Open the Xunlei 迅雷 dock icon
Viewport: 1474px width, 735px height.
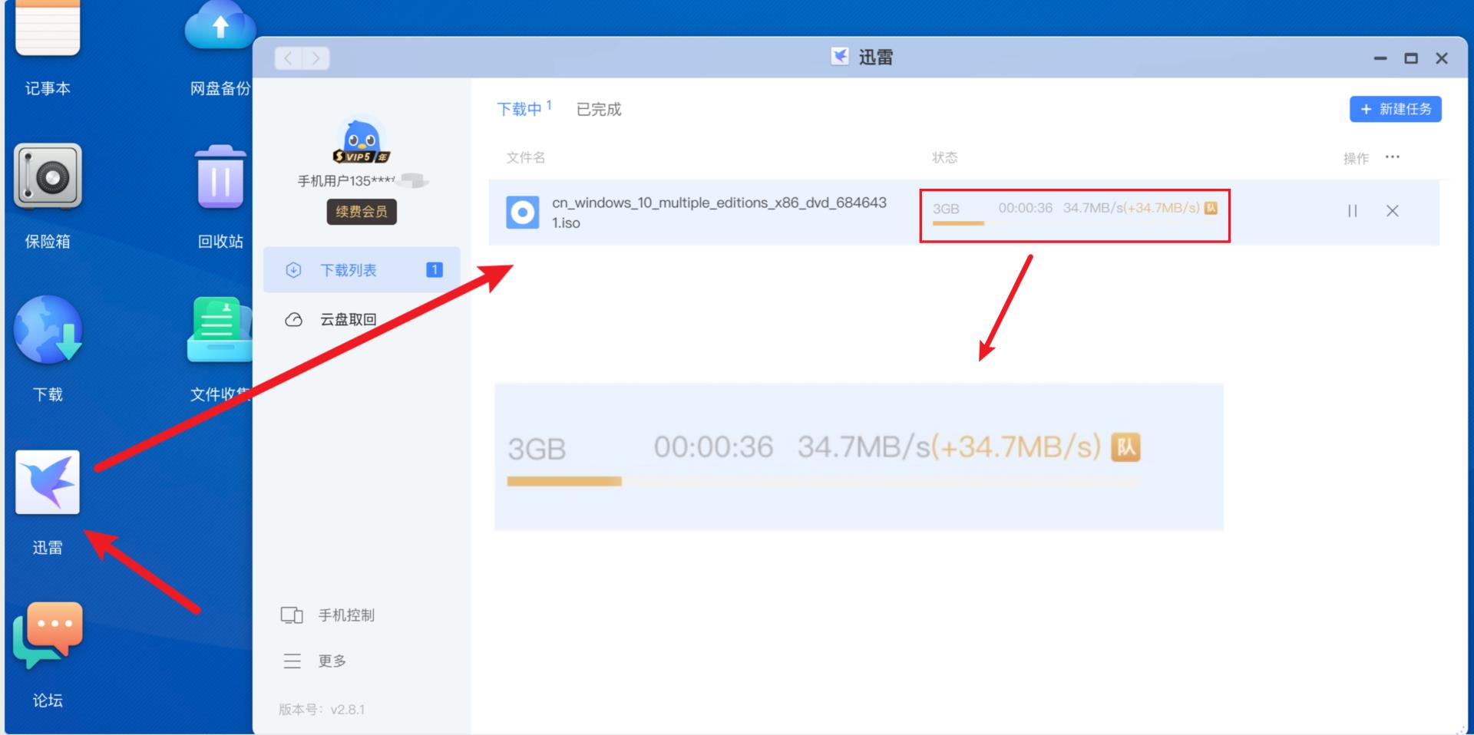pyautogui.click(x=48, y=482)
